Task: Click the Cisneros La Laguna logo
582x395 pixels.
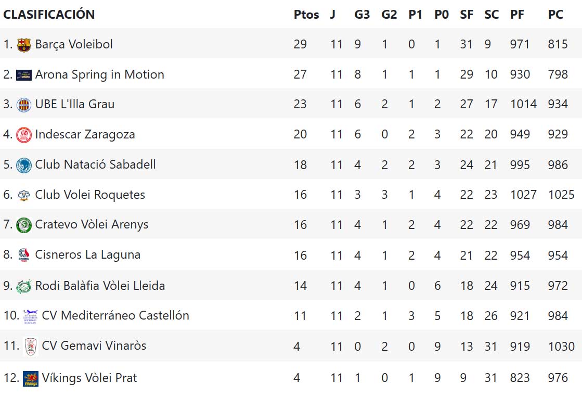Action: click(24, 255)
